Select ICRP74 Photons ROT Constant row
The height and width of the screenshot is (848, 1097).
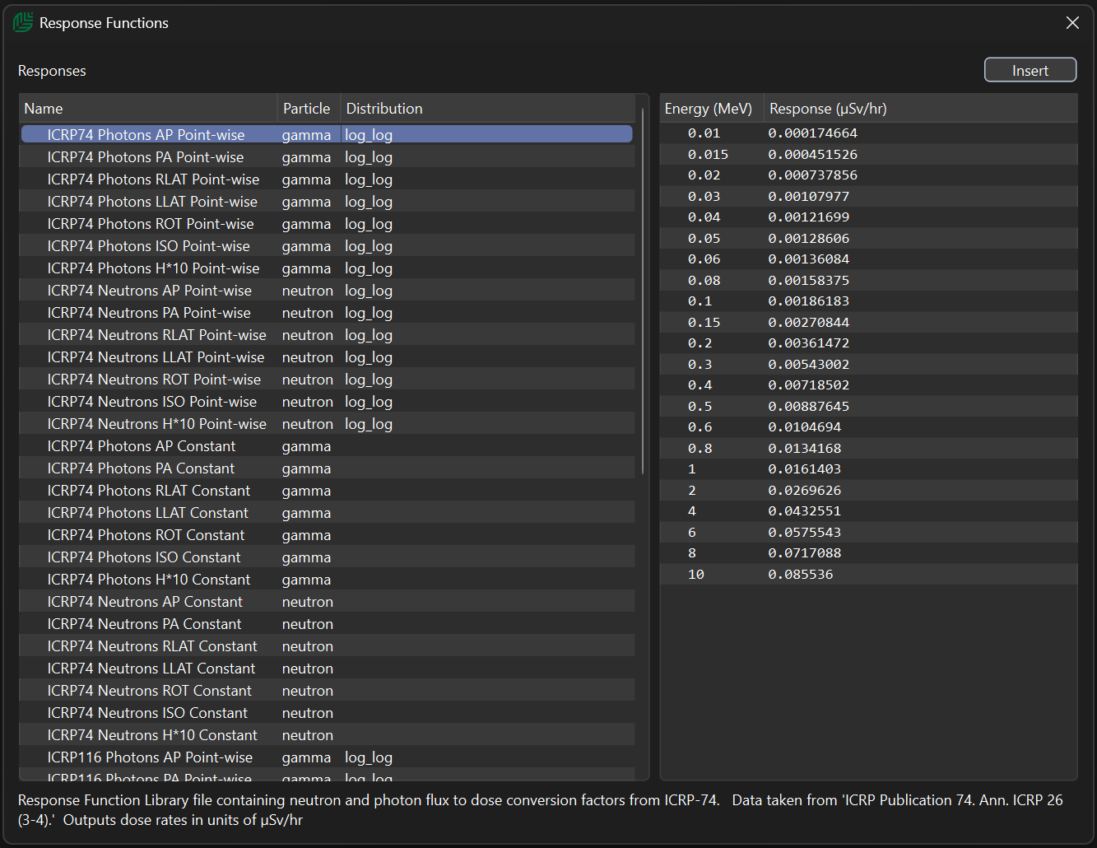(x=327, y=535)
